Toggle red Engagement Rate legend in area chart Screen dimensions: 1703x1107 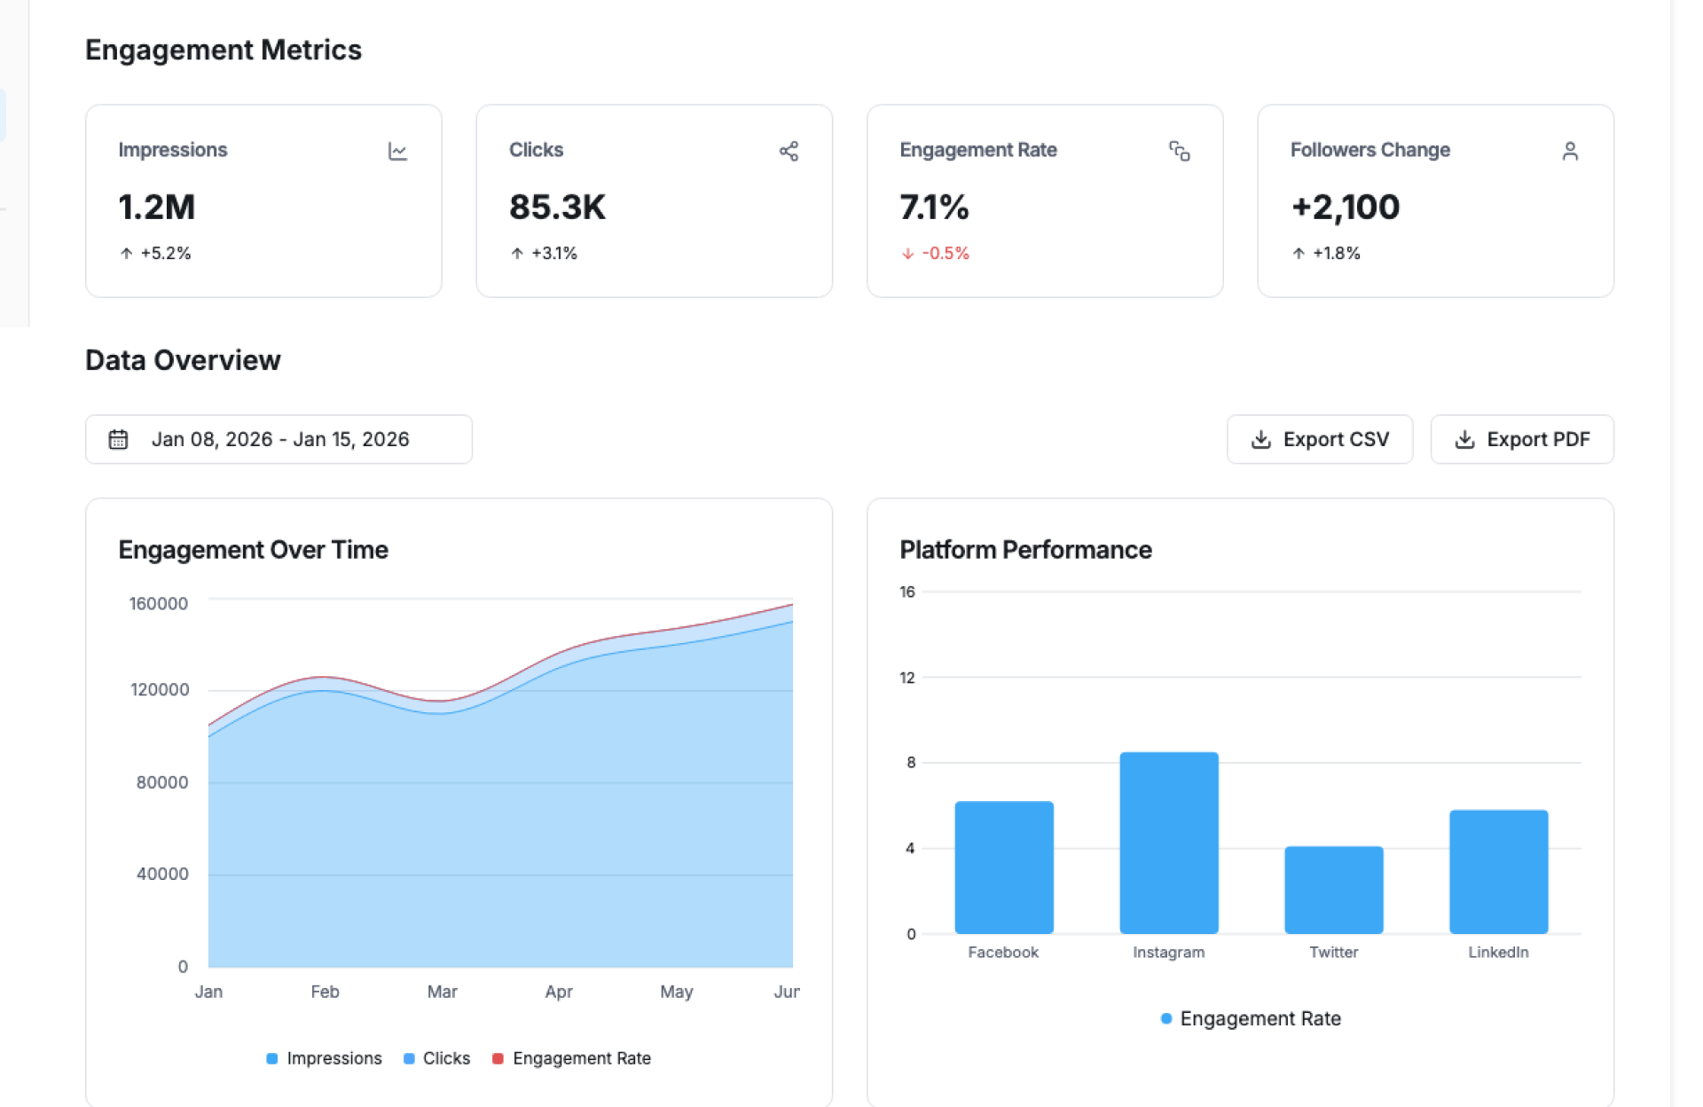point(571,1058)
